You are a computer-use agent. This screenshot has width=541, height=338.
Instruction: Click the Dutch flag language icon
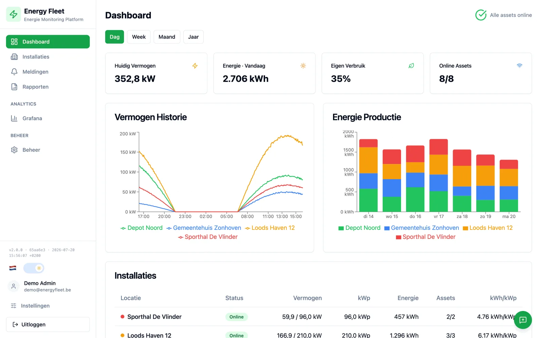click(13, 268)
